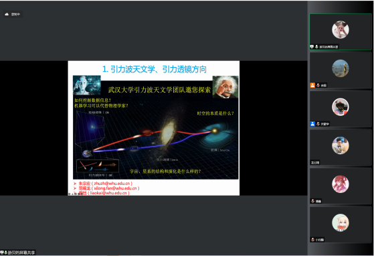Select the bow-tie man avatar participant
The height and width of the screenshot is (256, 374).
[341, 145]
